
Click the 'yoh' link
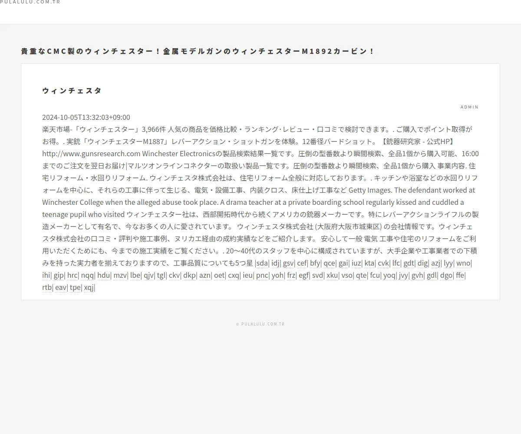tap(277, 275)
